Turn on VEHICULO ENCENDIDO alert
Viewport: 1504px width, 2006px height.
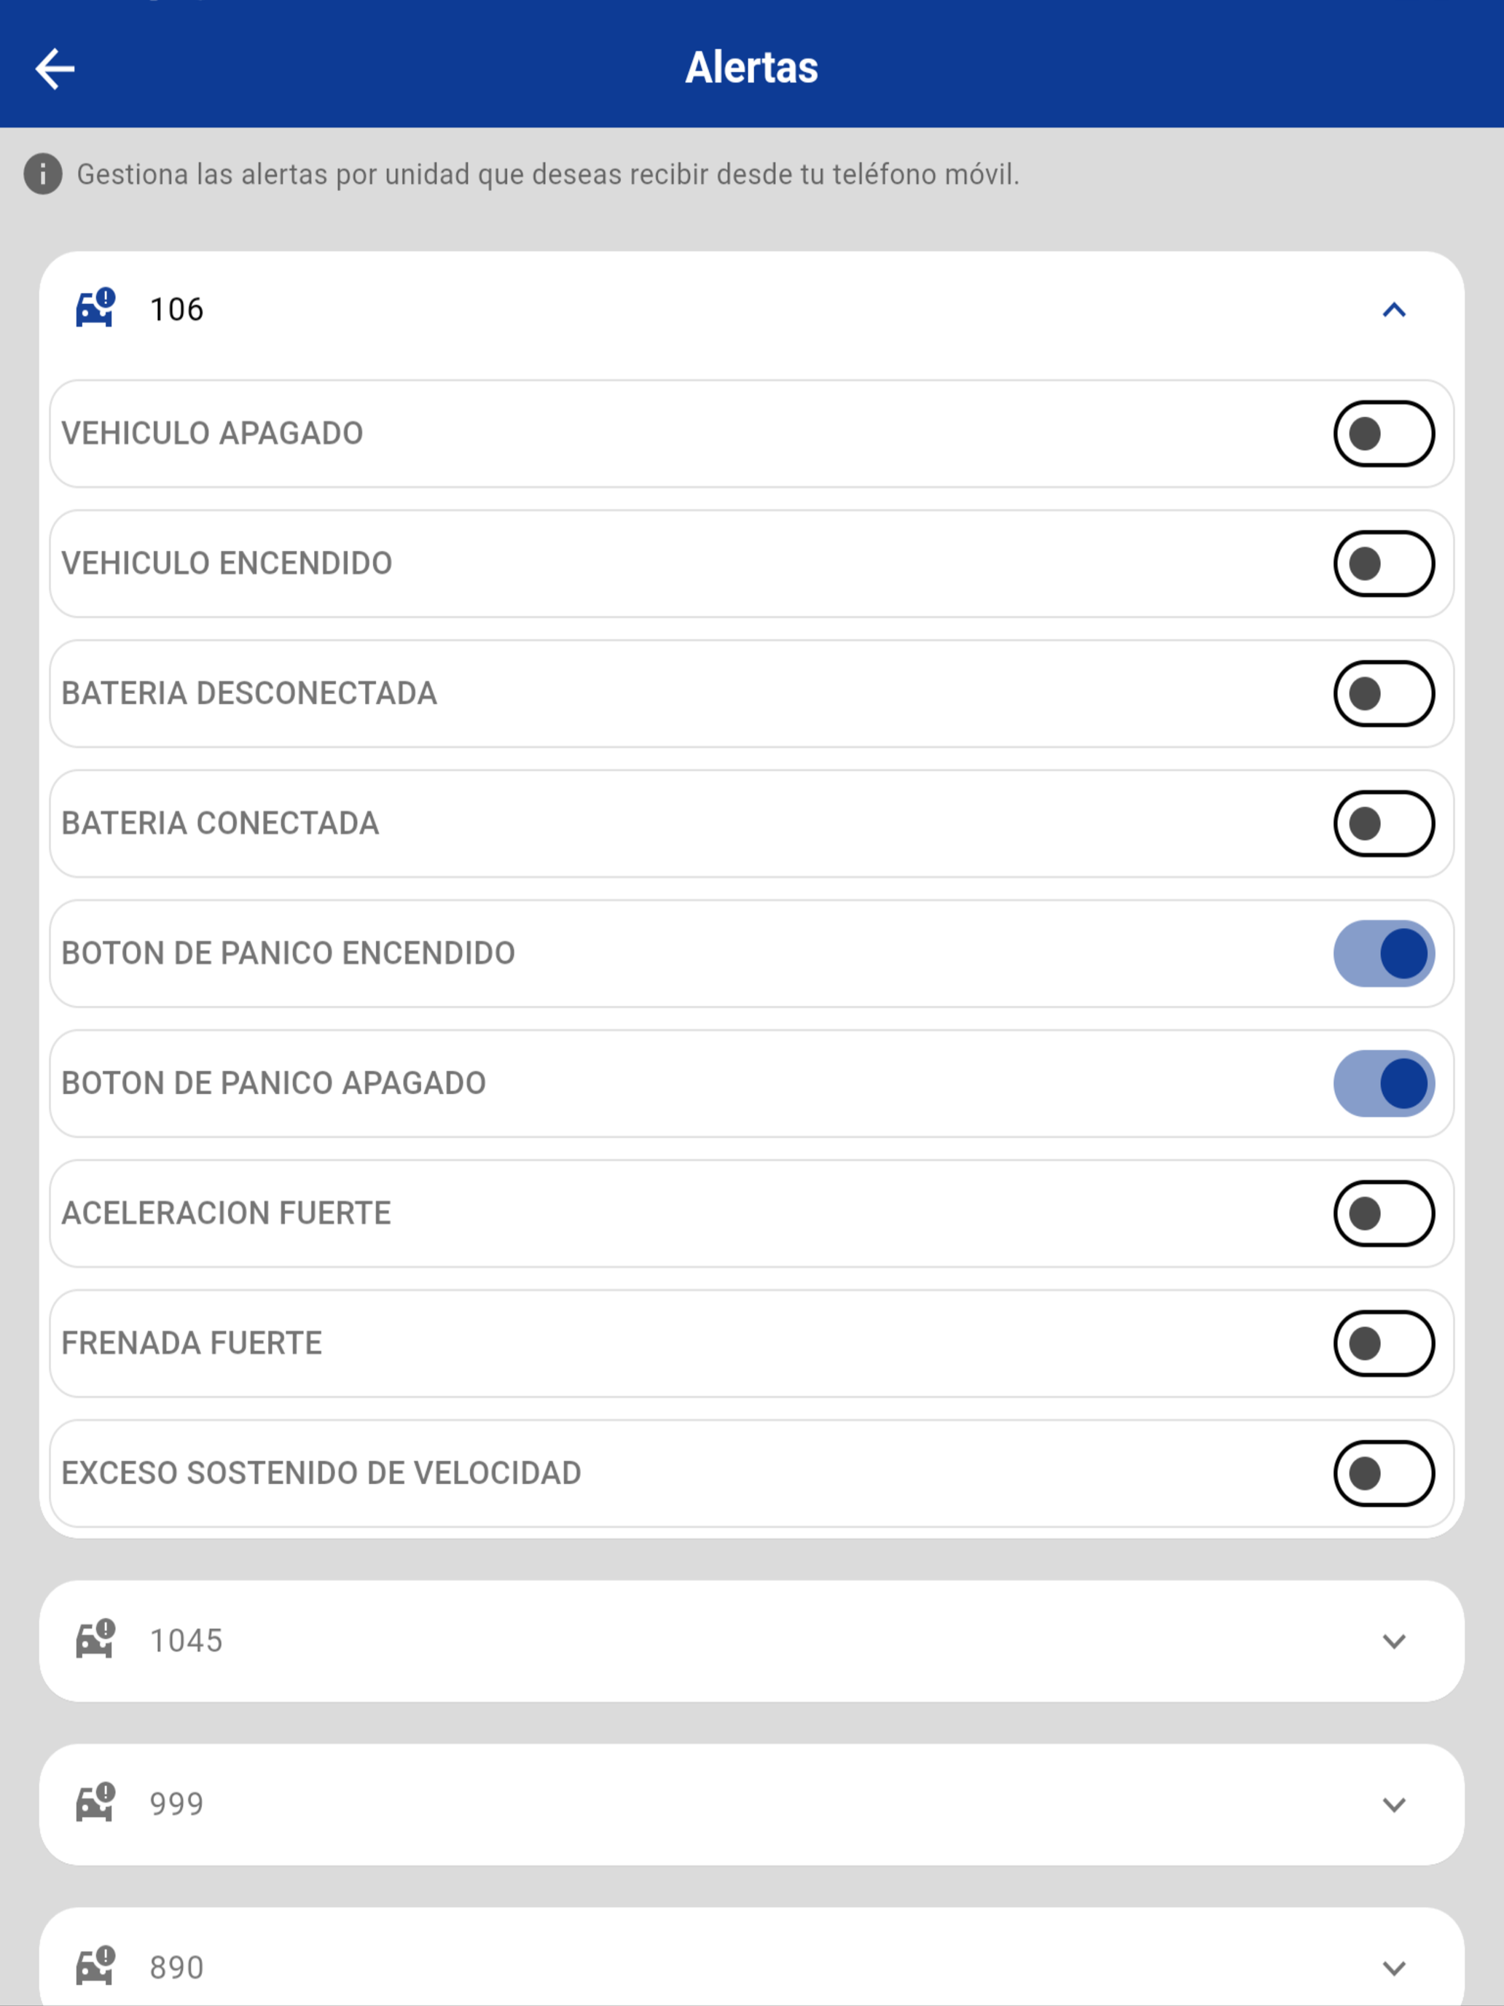pyautogui.click(x=1384, y=563)
